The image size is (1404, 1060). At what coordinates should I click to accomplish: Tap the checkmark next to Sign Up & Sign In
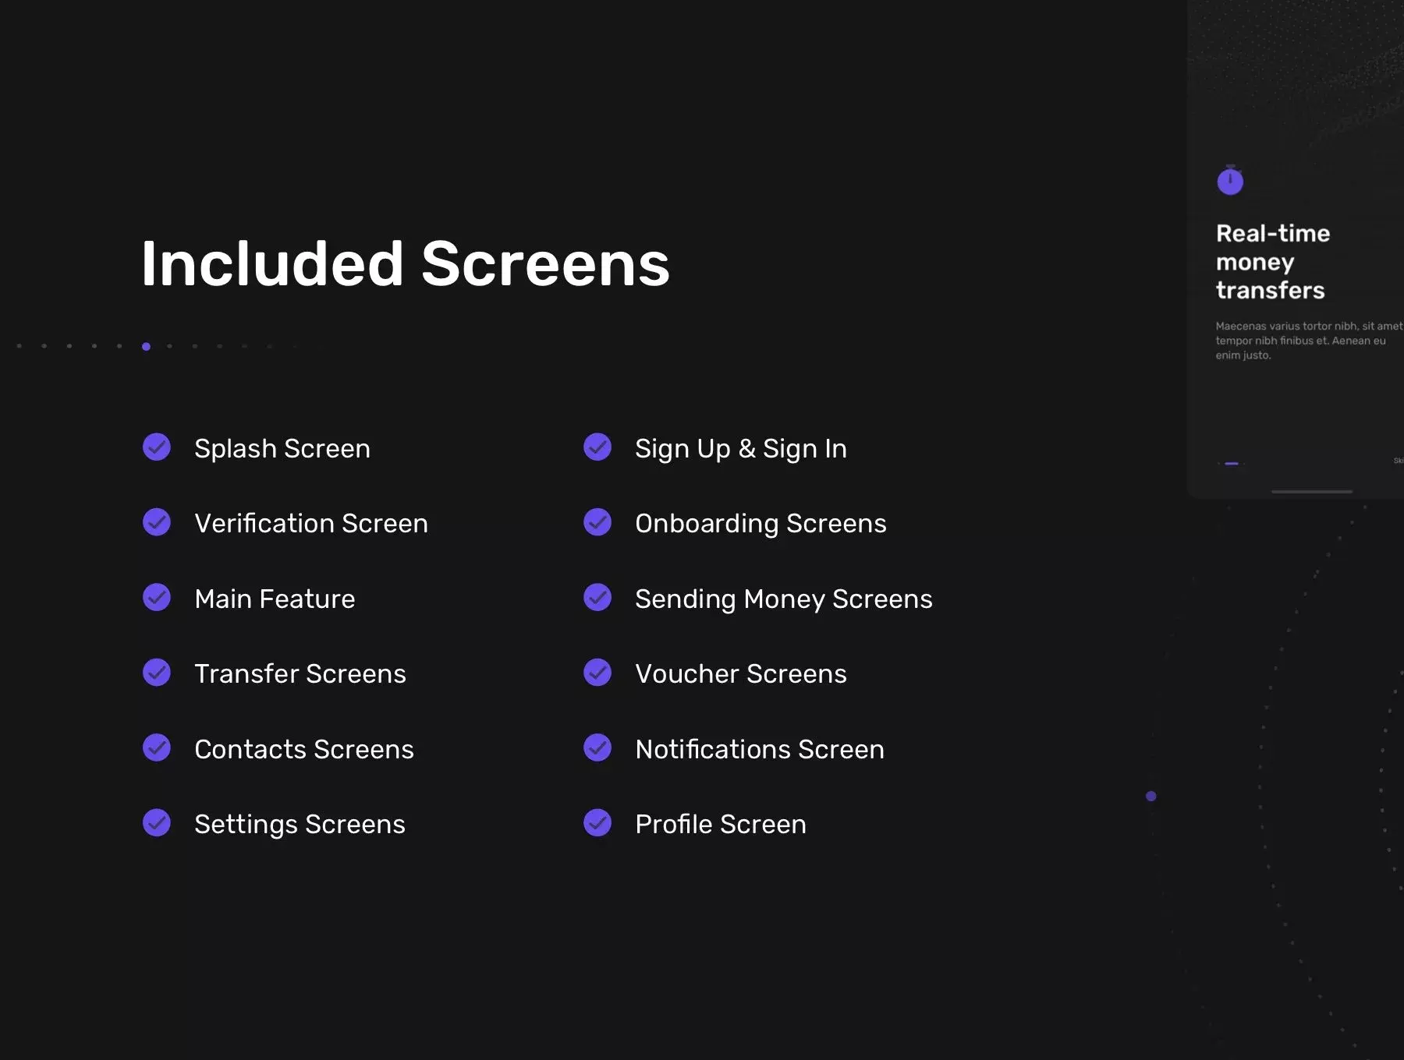597,447
